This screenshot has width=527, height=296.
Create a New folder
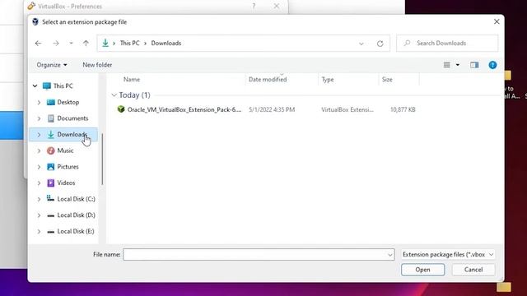click(97, 65)
